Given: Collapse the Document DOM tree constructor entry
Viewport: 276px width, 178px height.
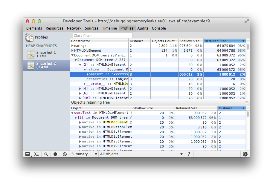Looking at the screenshot, I should coord(72,55).
